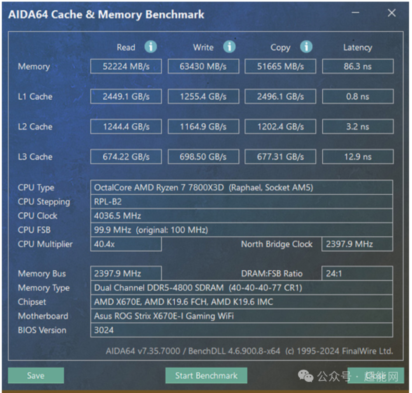Click the Motherboard name field
Screen dimensions: 412x393
point(241,316)
